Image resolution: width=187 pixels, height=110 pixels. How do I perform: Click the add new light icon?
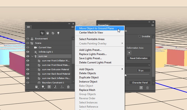[43, 87]
